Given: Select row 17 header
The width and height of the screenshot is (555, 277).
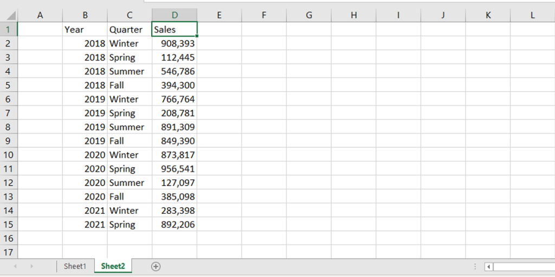Looking at the screenshot, I should pos(9,252).
